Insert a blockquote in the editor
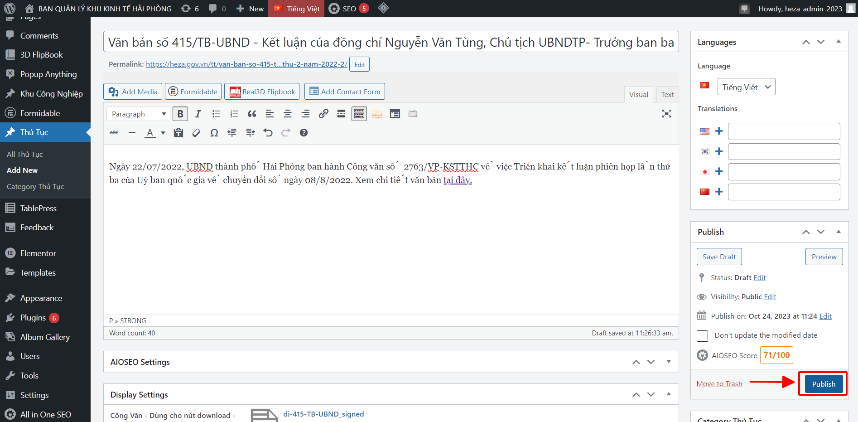The height and width of the screenshot is (422, 858). (x=252, y=114)
